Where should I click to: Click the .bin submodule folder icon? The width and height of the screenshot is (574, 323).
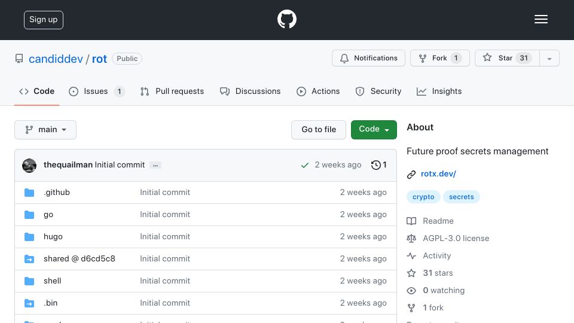[29, 303]
